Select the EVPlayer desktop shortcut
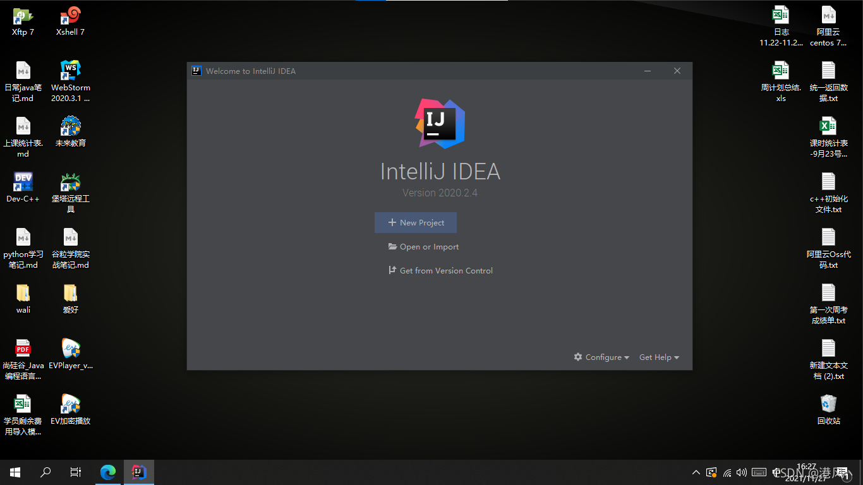The width and height of the screenshot is (863, 485). 70,354
